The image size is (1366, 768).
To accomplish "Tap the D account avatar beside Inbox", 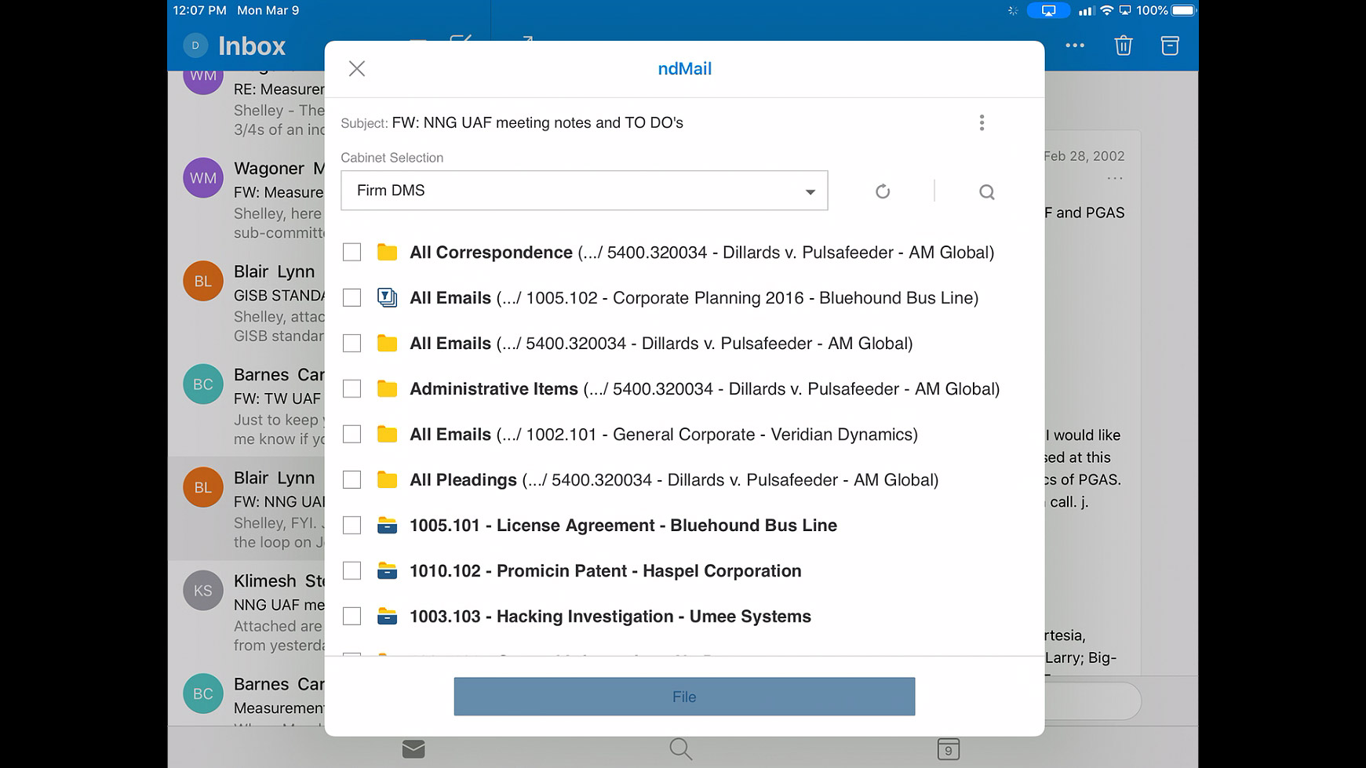I will pyautogui.click(x=195, y=45).
